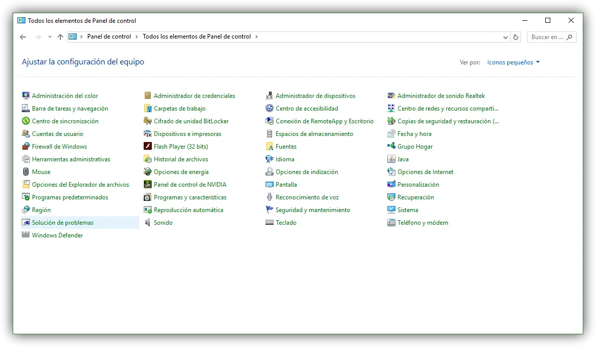This screenshot has height=347, width=596.
Task: Click the Sistema icon
Action: point(391,210)
